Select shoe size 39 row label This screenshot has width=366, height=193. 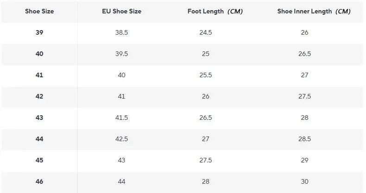click(39, 32)
